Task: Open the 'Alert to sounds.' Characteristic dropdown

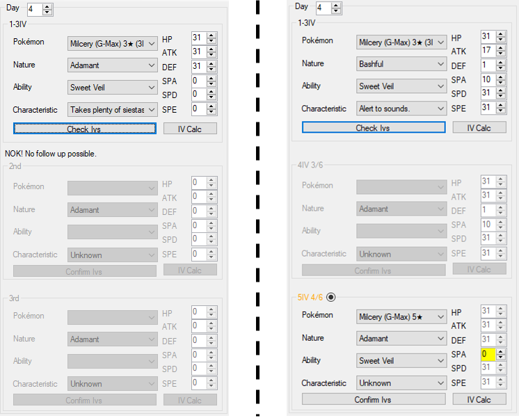Action: click(x=401, y=108)
